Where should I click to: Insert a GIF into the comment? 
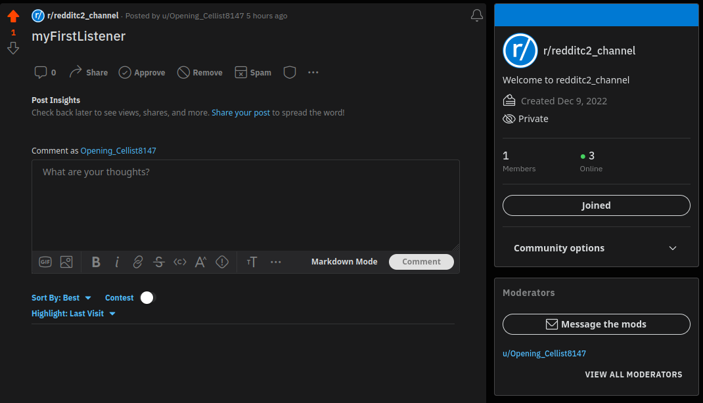(45, 262)
